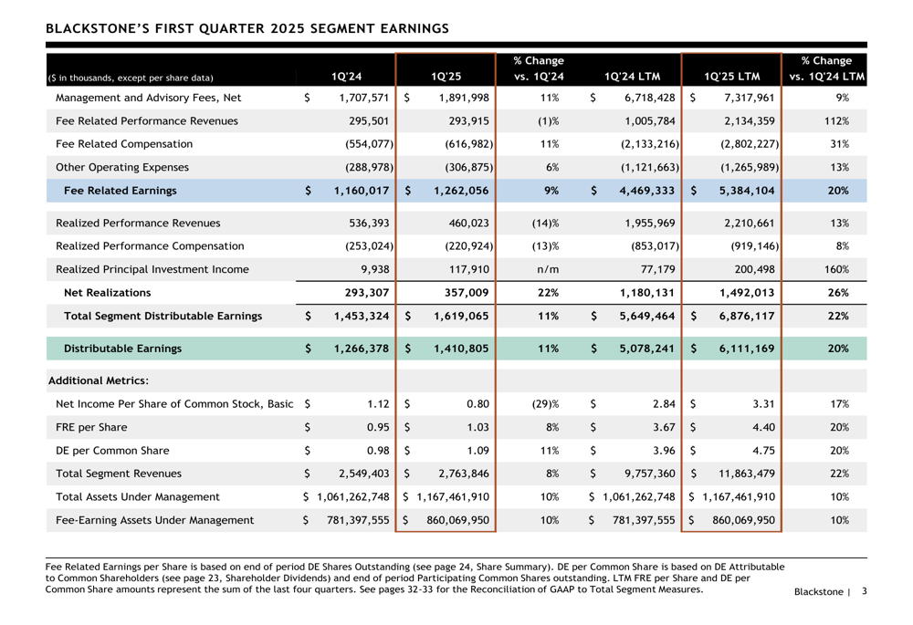Viewport: 913px width, 625px height.
Task: Click the value "536,393"
Action: [x=369, y=223]
